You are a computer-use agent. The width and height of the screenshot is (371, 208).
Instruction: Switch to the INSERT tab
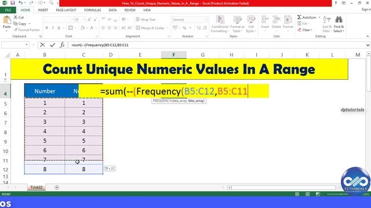click(x=43, y=10)
